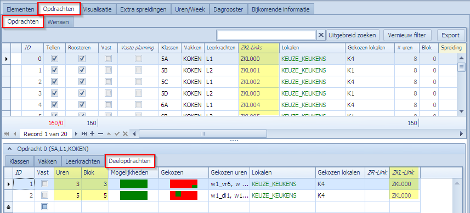
Task: Toggle Vast checkbox for row ID 4
Action: tap(108, 105)
